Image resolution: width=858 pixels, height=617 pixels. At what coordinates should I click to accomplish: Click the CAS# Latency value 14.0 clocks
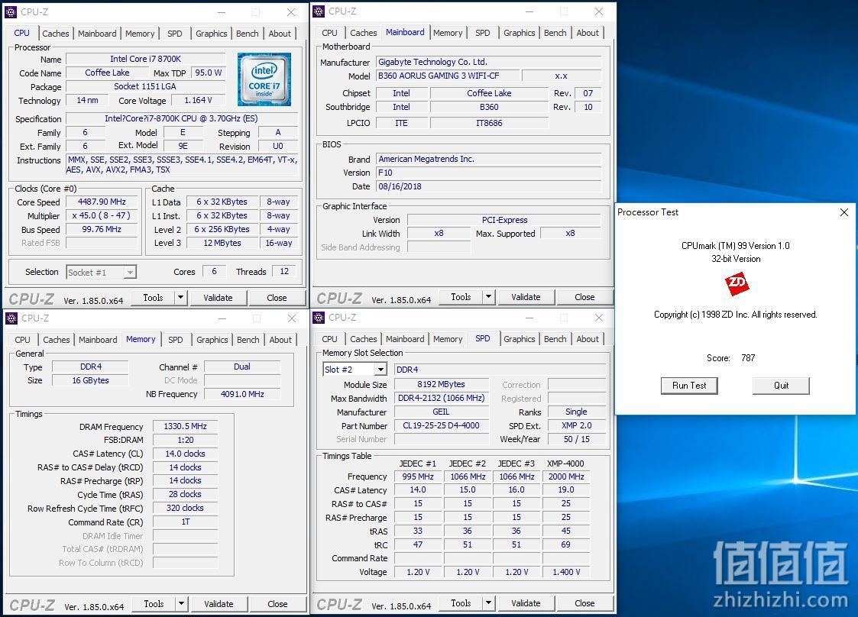point(185,454)
